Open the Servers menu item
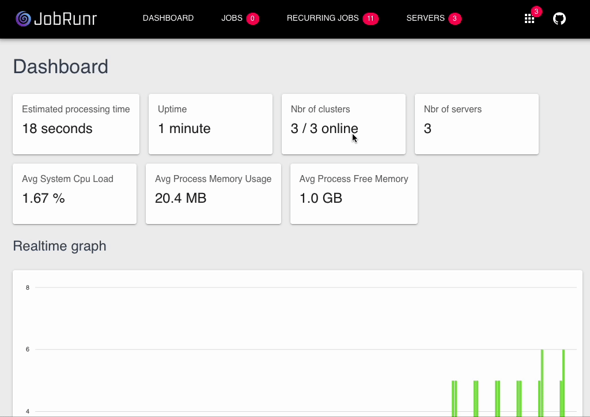The height and width of the screenshot is (417, 590). click(x=425, y=18)
